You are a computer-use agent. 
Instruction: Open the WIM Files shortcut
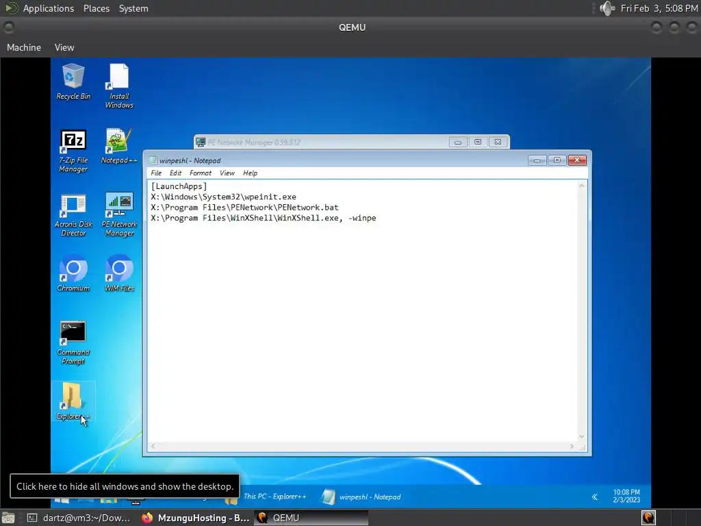coord(119,273)
